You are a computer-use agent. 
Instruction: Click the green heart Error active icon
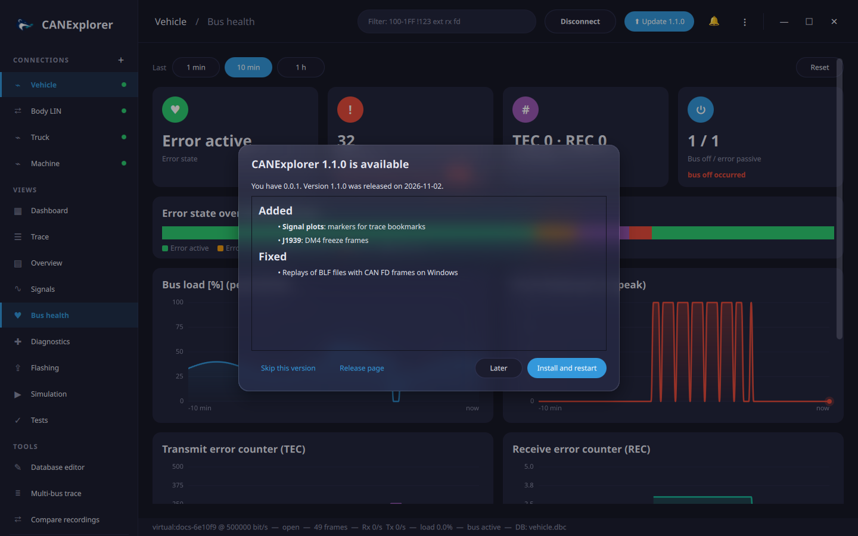175,110
